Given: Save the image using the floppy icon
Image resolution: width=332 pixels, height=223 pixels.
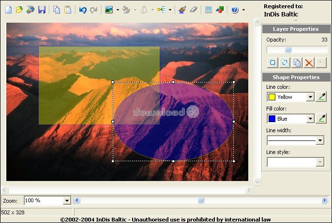Looking at the screenshot, I should pos(42,10).
